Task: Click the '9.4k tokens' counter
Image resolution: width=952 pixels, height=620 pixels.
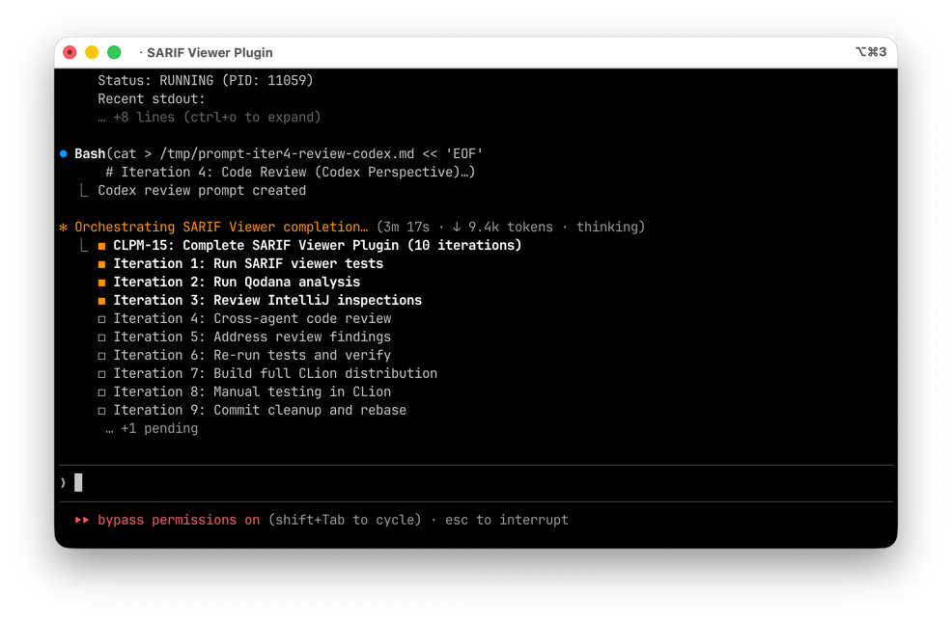Action: (x=511, y=228)
